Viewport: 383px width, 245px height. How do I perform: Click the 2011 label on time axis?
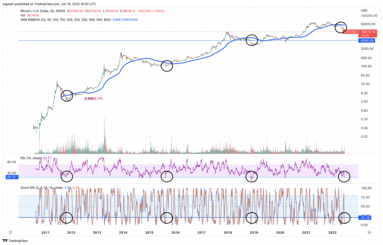[x=45, y=233]
